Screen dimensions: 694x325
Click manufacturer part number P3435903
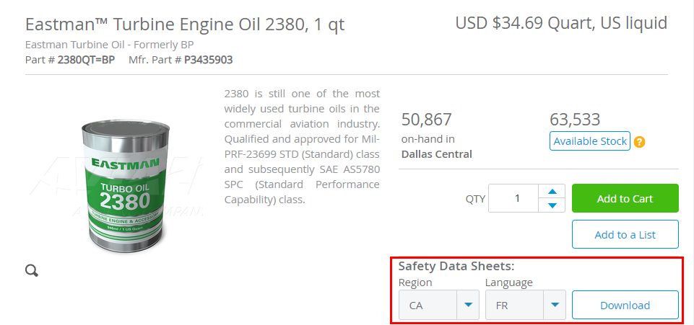pos(208,60)
